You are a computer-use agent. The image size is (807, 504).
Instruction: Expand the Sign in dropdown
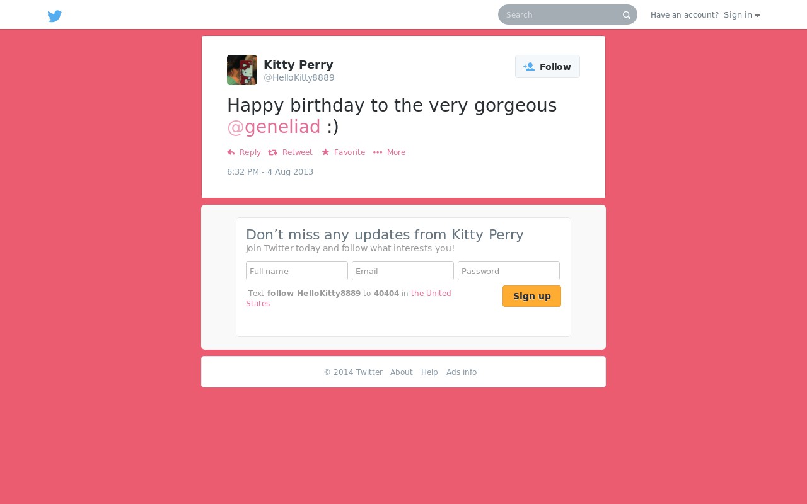point(741,15)
